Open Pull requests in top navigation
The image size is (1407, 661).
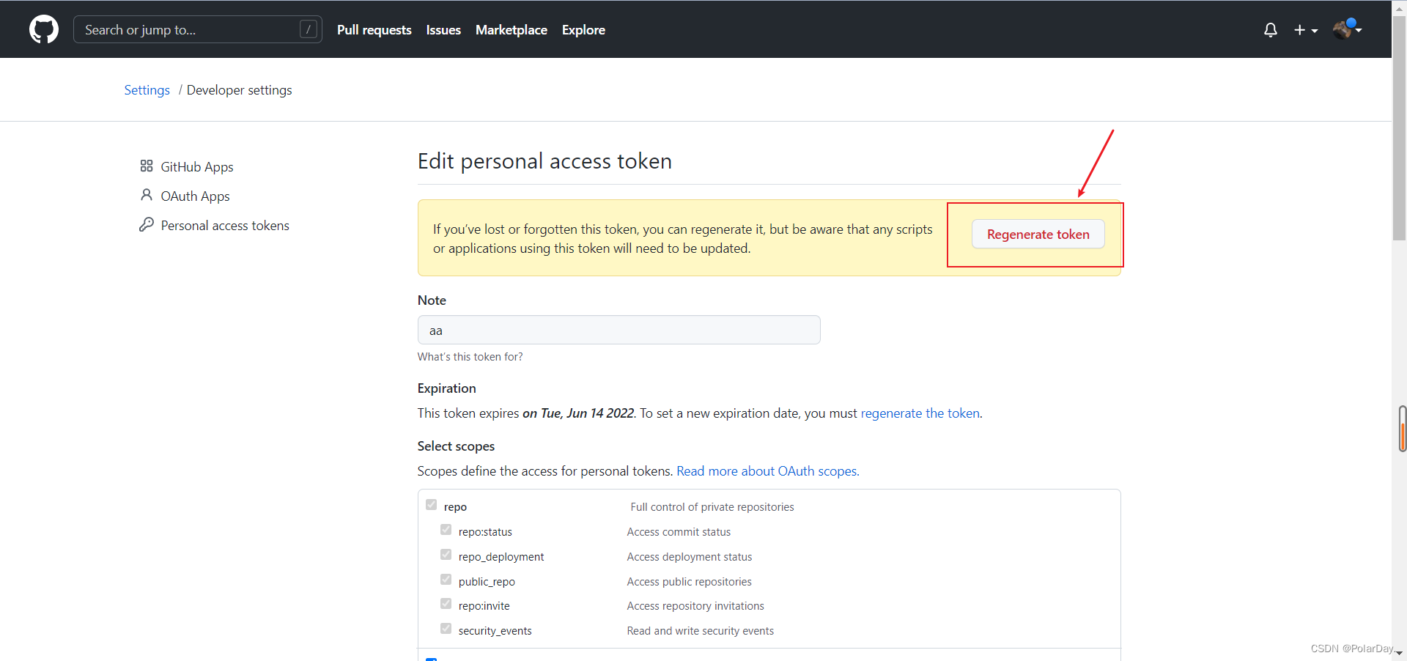(374, 30)
